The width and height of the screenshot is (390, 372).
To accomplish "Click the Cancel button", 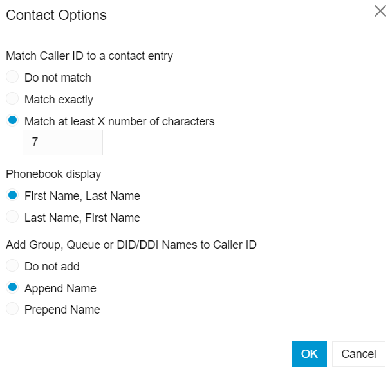I will click(x=358, y=354).
